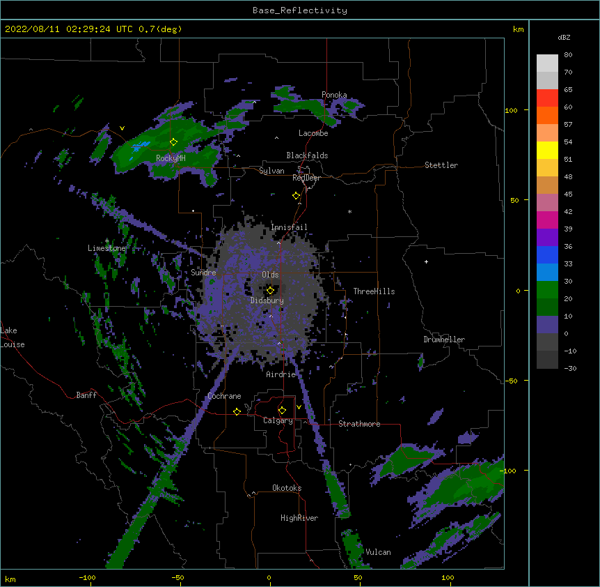
Task: Click the -50 tick label on horizontal axis
Action: point(177,578)
